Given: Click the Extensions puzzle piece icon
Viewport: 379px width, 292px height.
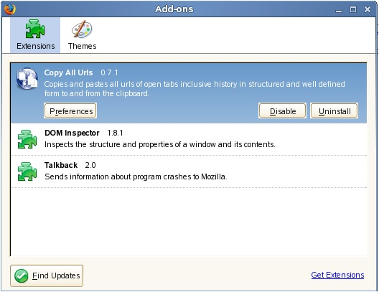Looking at the screenshot, I should pyautogui.click(x=35, y=29).
